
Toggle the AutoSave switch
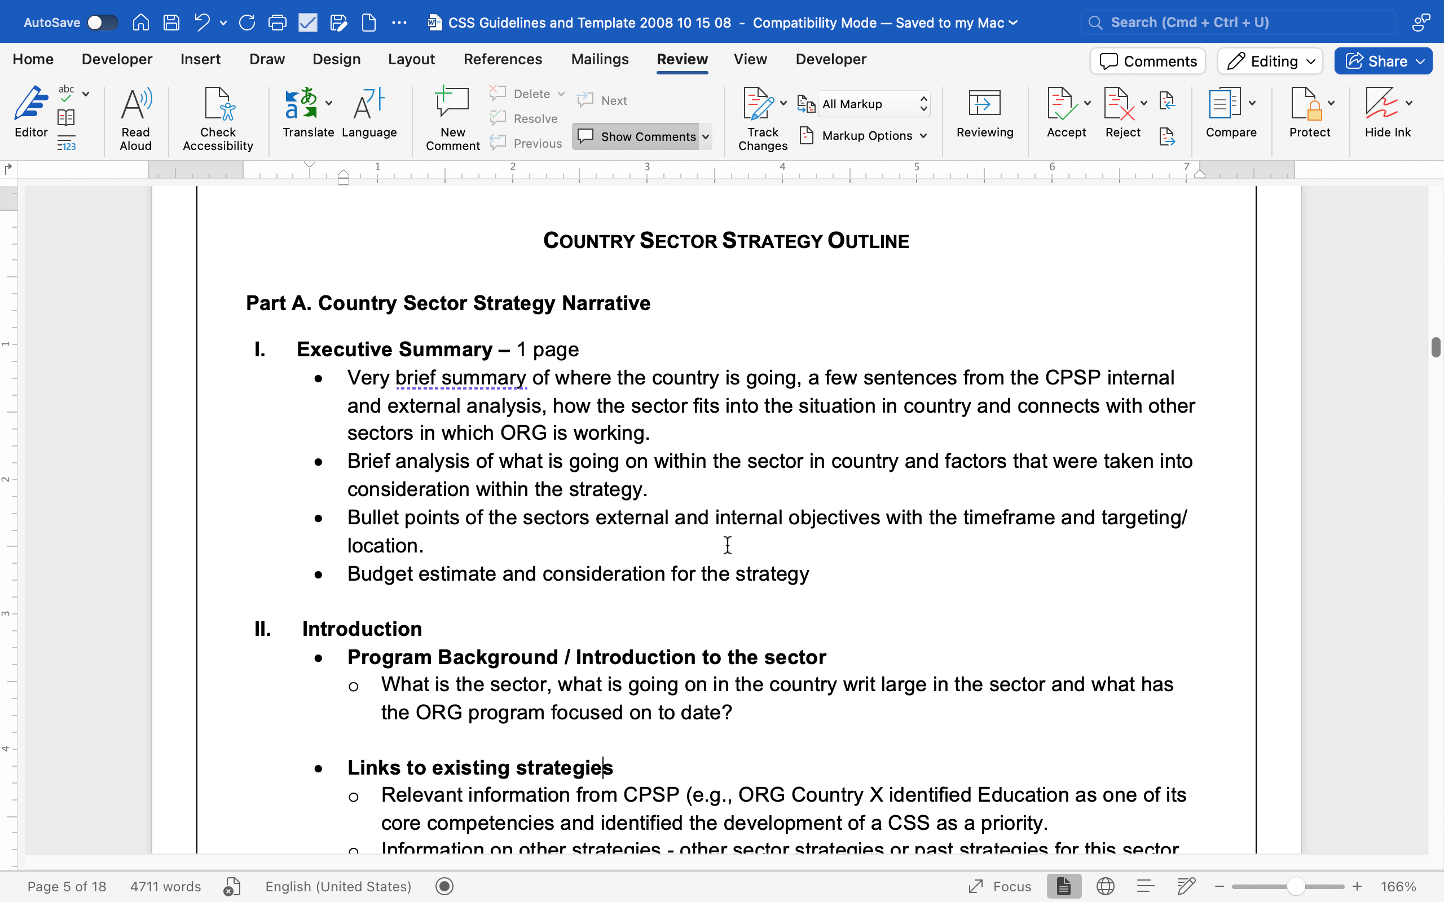[x=102, y=23]
